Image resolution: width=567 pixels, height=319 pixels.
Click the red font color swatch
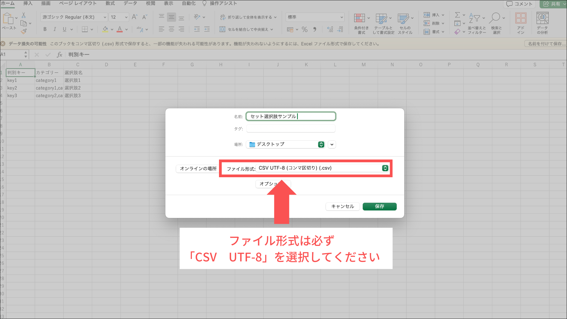[x=120, y=29]
